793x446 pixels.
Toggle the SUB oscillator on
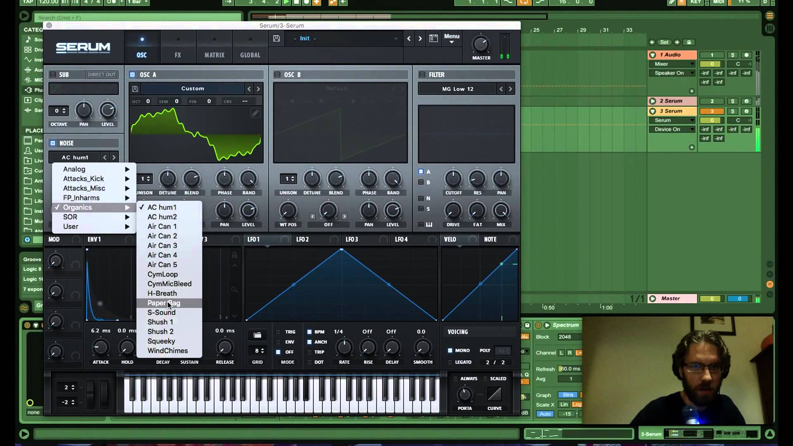[53, 75]
